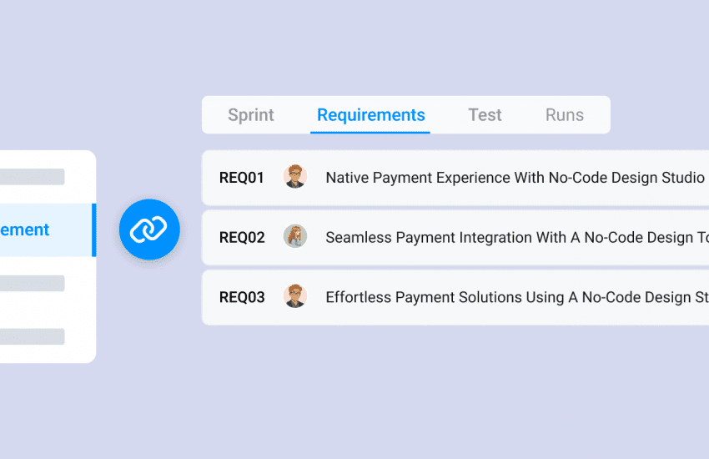Open the Native Payment Experience requirement
709x459 pixels.
click(514, 178)
